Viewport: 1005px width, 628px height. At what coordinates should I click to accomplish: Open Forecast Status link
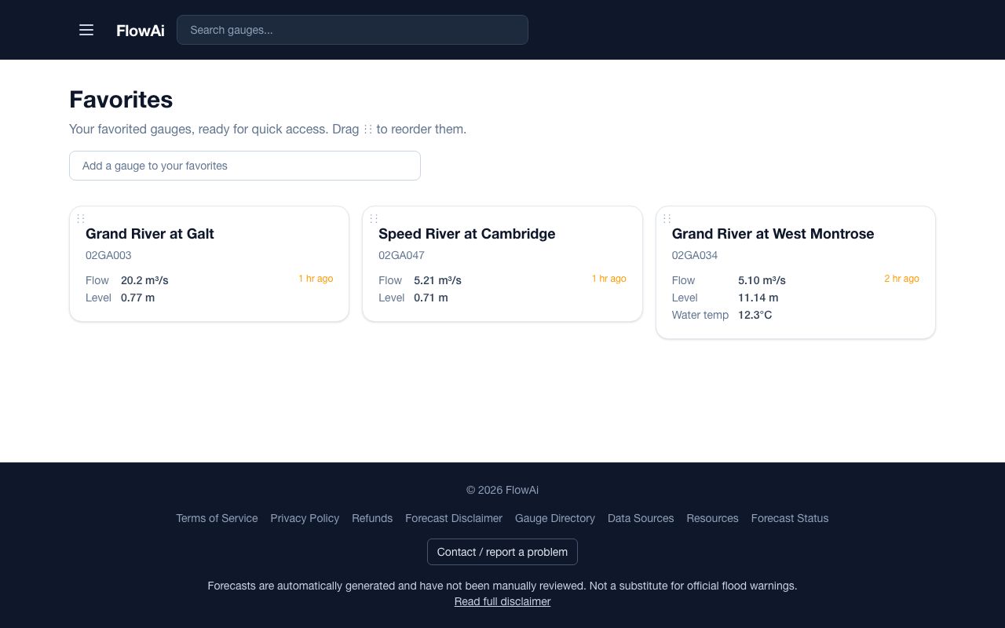(x=790, y=518)
